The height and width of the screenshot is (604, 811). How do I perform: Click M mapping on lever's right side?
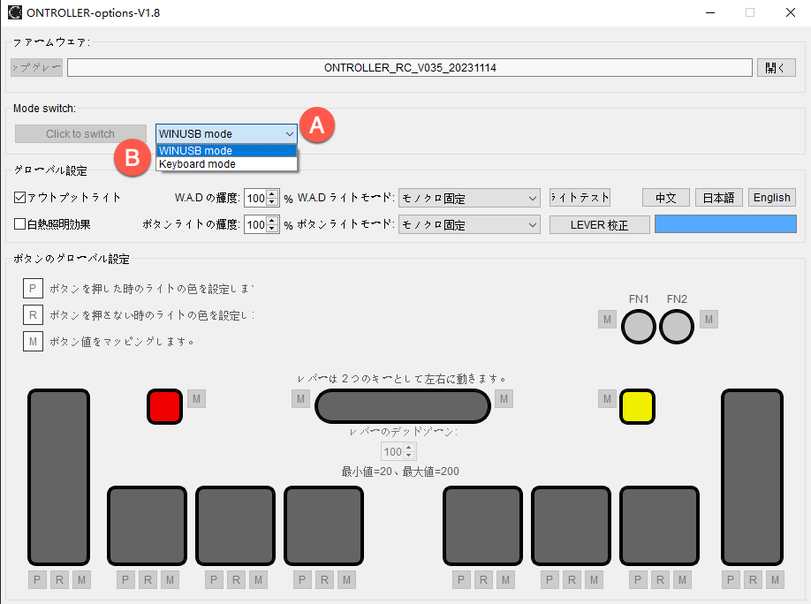click(504, 399)
